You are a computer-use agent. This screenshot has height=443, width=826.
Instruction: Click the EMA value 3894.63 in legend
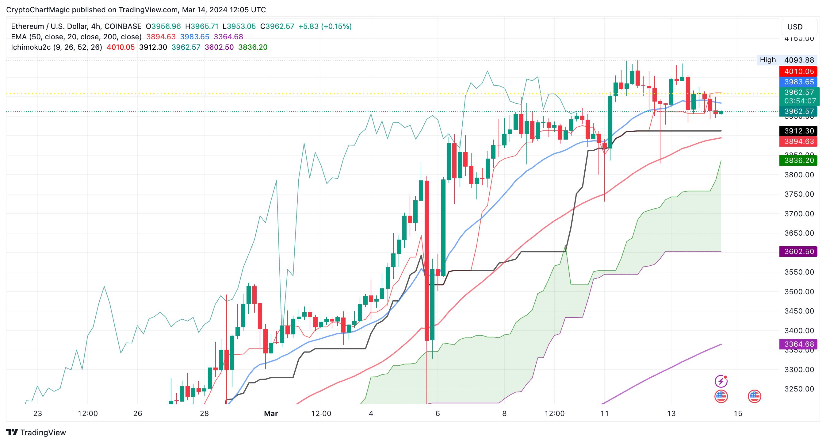coord(161,37)
